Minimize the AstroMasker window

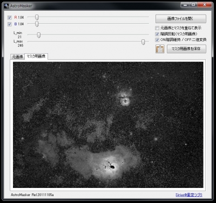point(185,5)
